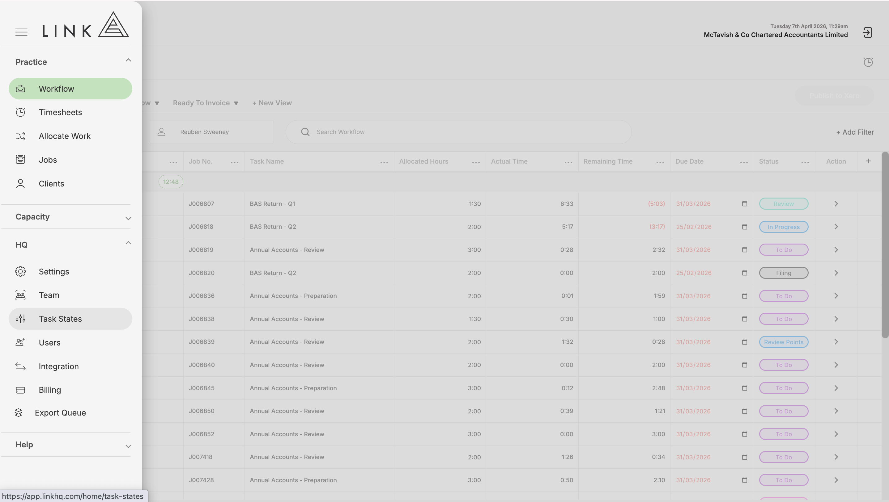Image resolution: width=889 pixels, height=502 pixels.
Task: Create a new view with + New View
Action: point(272,103)
